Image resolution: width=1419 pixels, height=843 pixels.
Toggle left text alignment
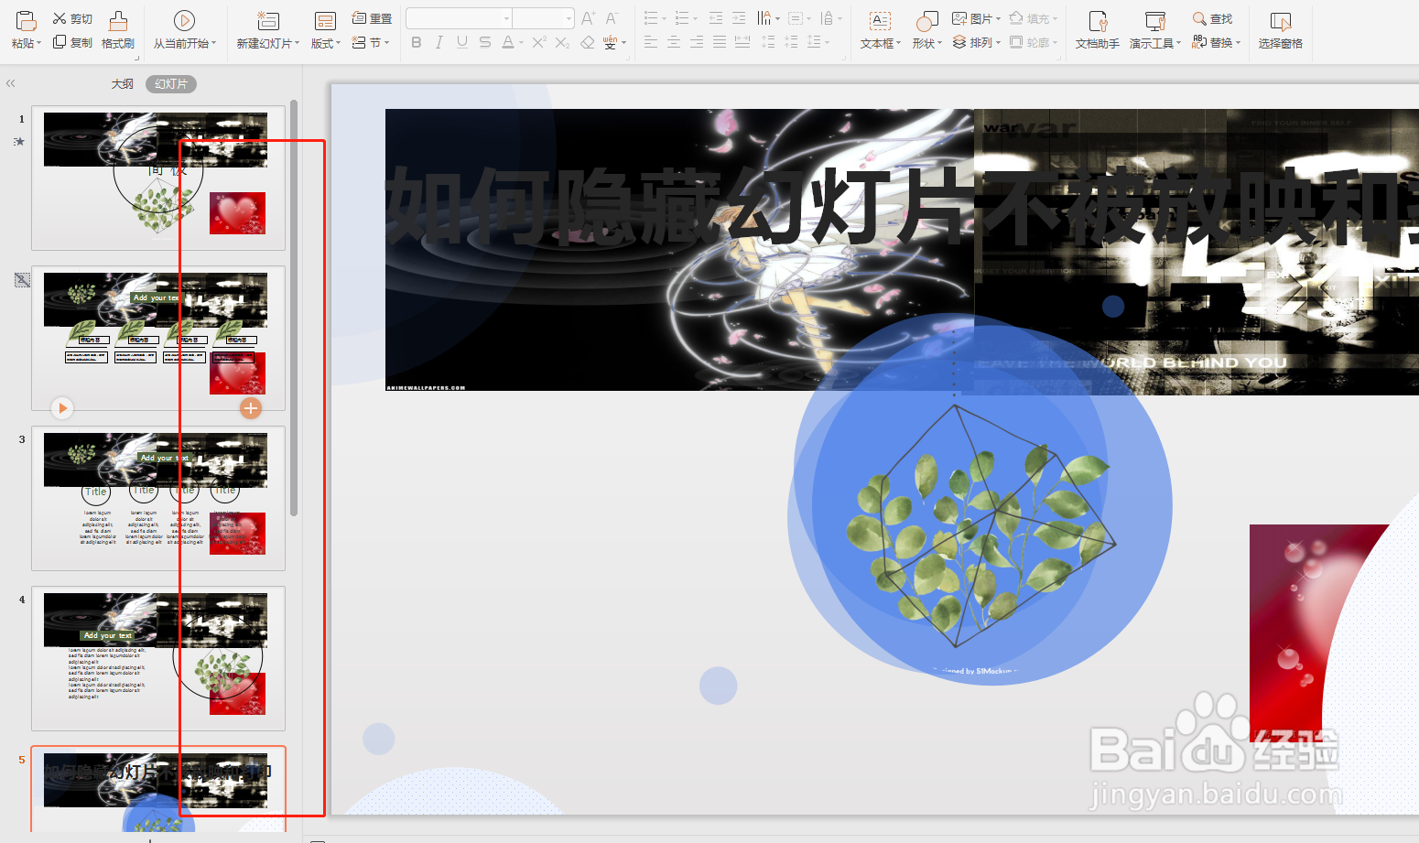pos(651,42)
